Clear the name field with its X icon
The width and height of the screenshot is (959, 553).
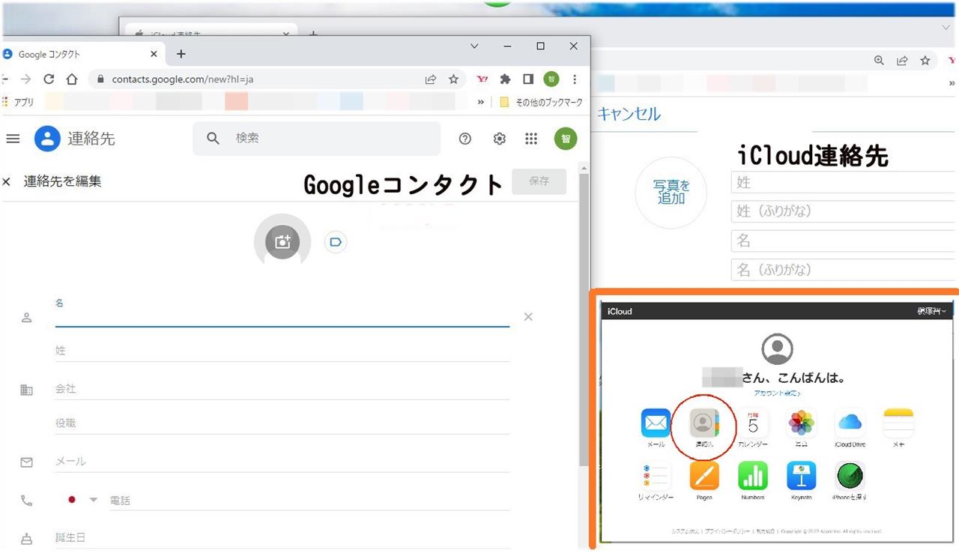(x=528, y=317)
